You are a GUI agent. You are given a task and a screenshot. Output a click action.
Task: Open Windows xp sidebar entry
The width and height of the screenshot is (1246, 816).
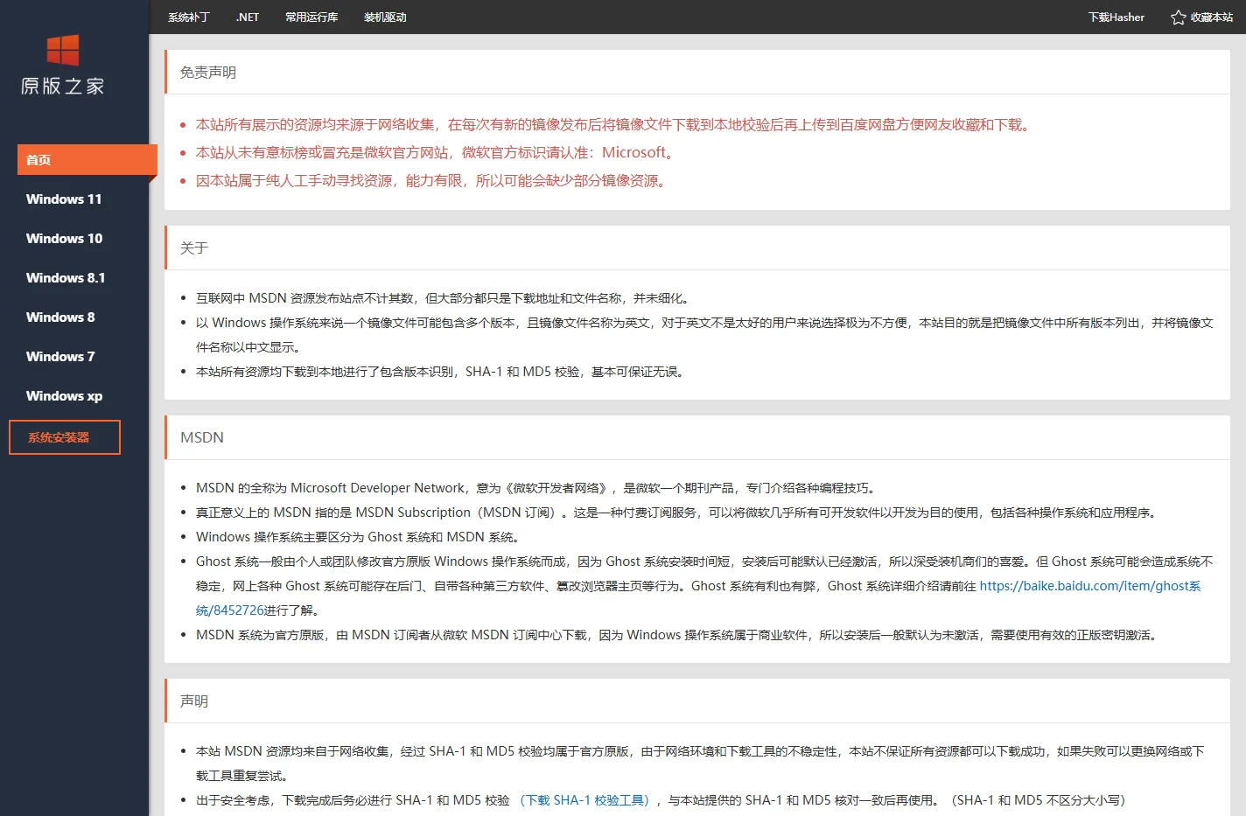click(64, 396)
